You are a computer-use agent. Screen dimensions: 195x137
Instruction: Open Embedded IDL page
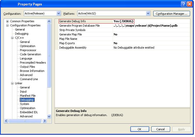click(29, 112)
